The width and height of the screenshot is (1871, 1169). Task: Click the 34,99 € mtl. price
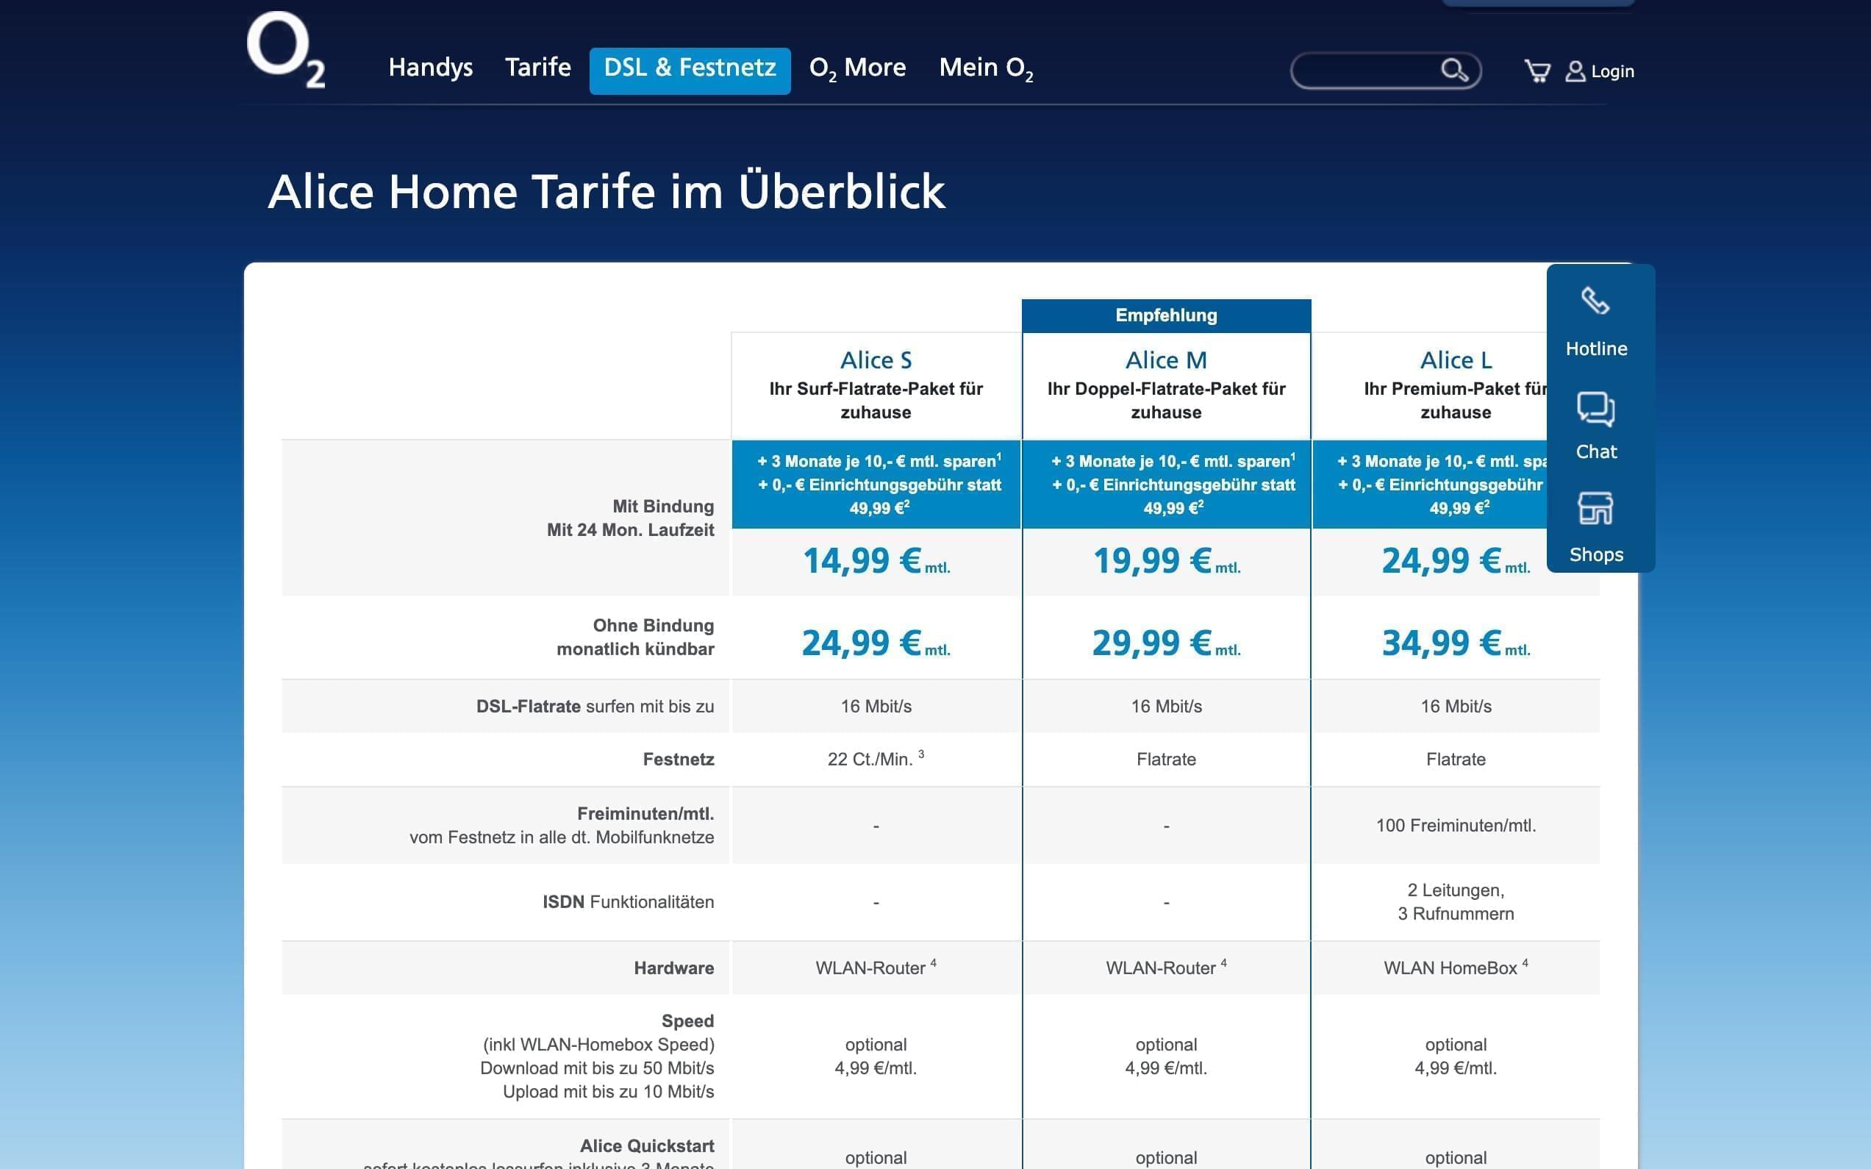(1456, 643)
